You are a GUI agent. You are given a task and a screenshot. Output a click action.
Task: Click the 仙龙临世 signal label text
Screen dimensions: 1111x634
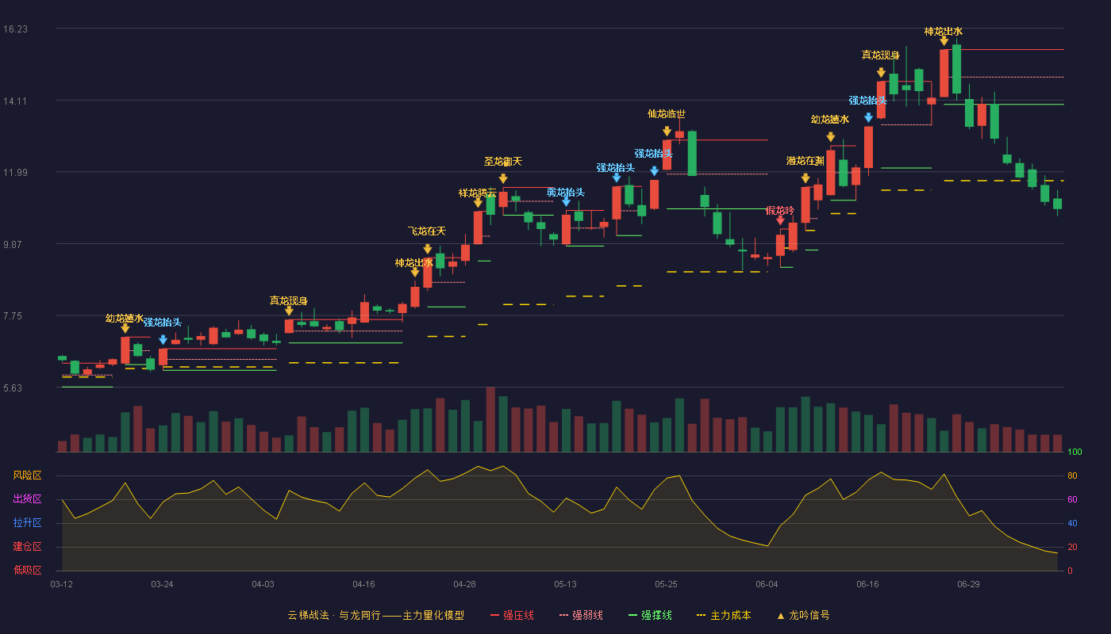tap(667, 114)
